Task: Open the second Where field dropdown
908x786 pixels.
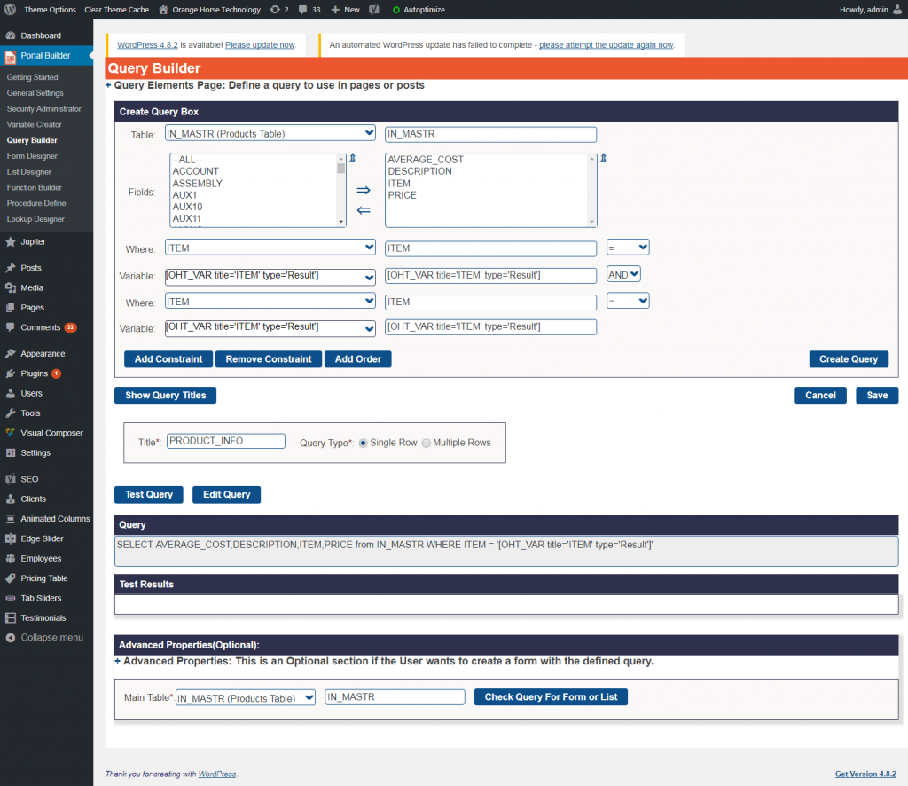Action: [270, 302]
